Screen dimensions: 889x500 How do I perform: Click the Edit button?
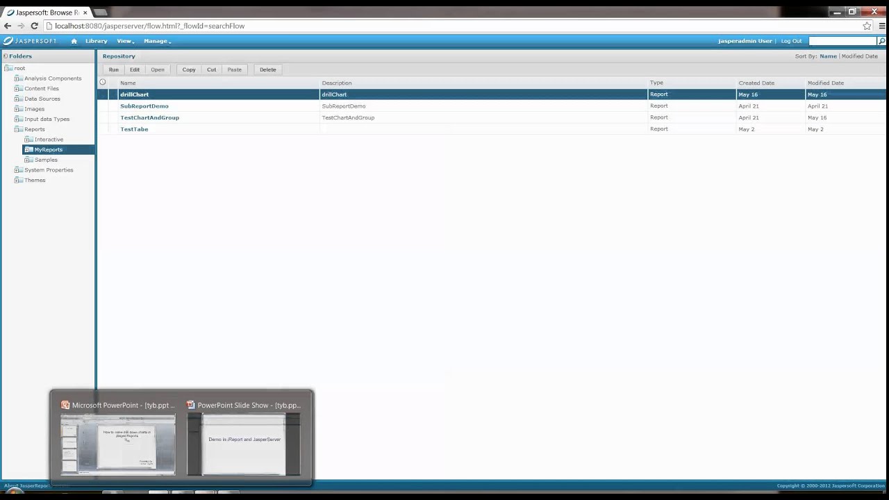(135, 69)
